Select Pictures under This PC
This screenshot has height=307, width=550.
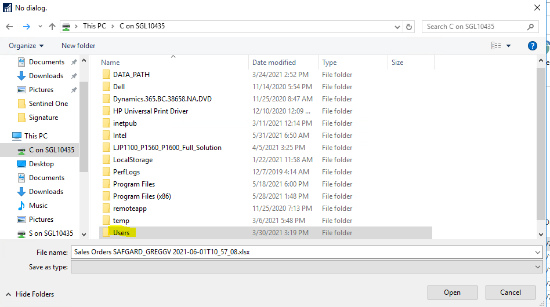[41, 220]
